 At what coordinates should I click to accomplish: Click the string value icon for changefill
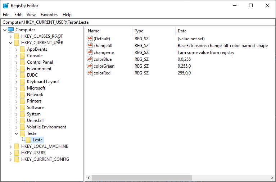point(90,45)
